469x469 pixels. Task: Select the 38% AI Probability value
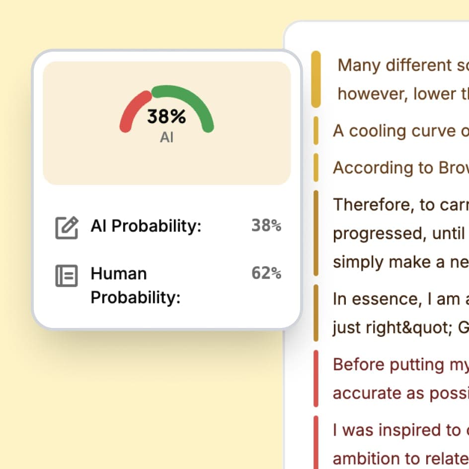point(266,226)
